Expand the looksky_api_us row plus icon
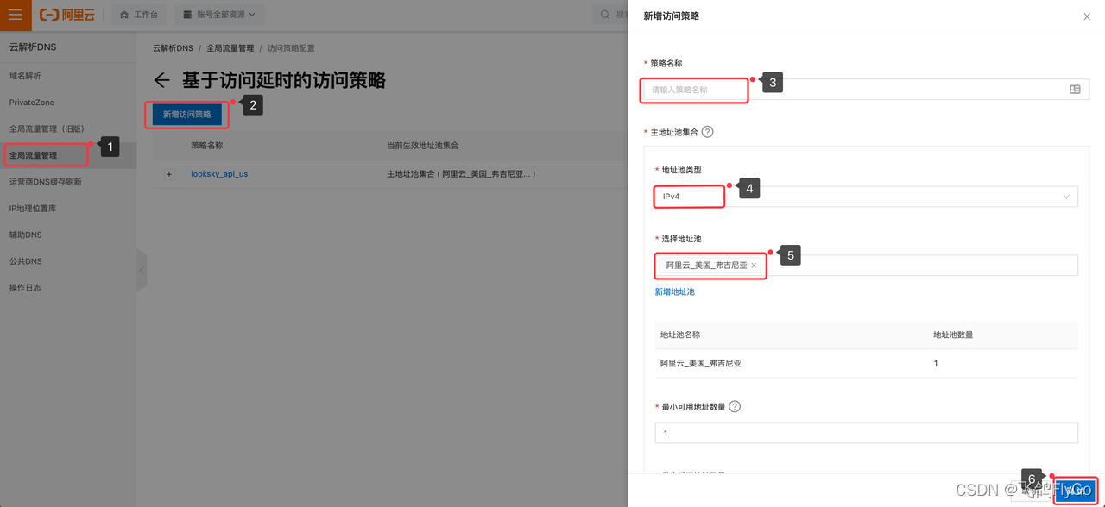This screenshot has width=1105, height=507. (169, 174)
